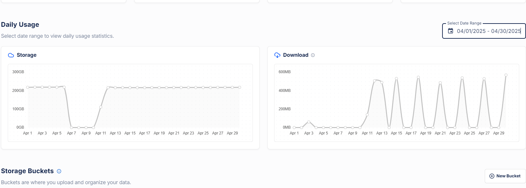526x188 pixels.
Task: Click the Storage cloud icon
Action: [x=11, y=55]
